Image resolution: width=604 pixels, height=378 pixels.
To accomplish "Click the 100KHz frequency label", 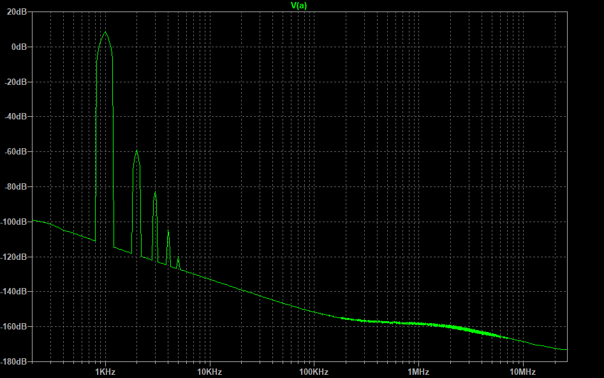I will click(314, 372).
